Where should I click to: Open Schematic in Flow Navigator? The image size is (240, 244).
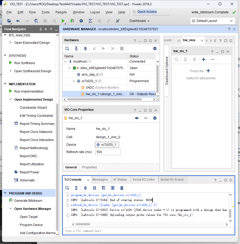tap(27, 180)
